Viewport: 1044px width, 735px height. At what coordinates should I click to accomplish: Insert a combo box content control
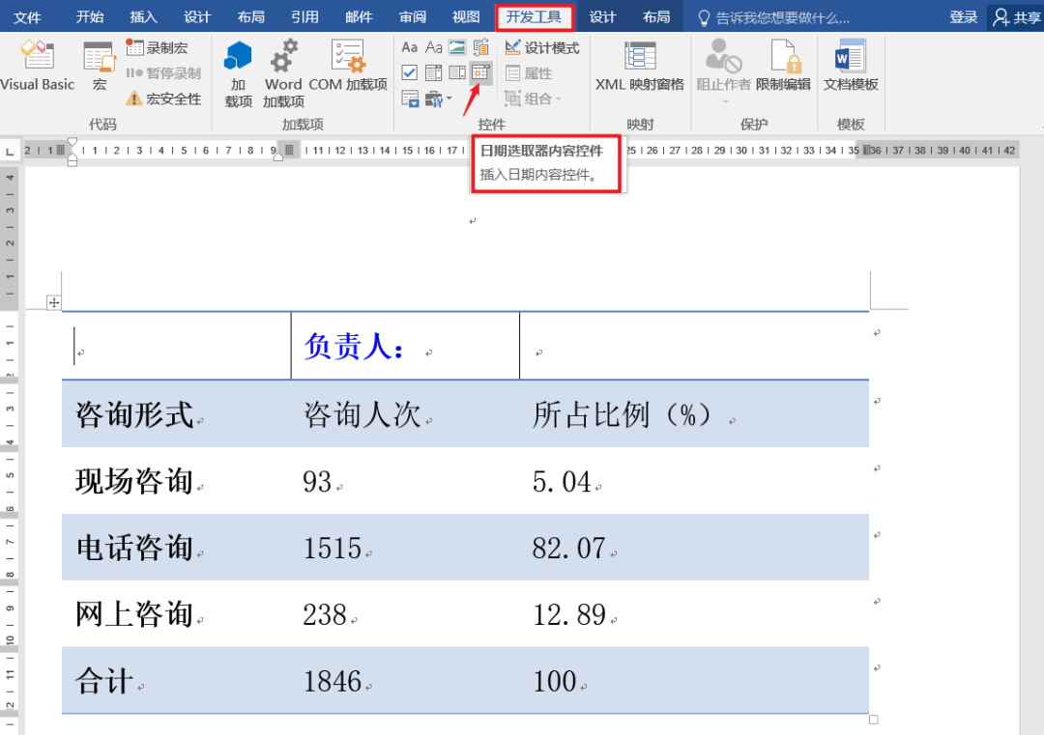tap(433, 72)
